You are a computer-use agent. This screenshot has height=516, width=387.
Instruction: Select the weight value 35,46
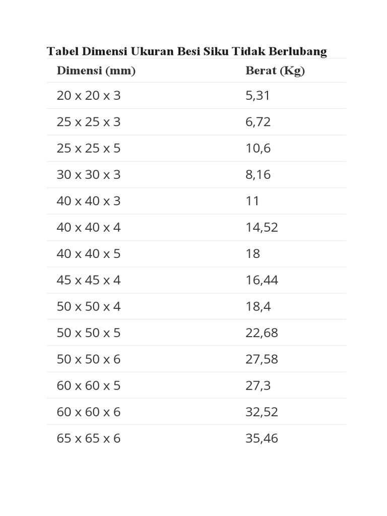(262, 438)
